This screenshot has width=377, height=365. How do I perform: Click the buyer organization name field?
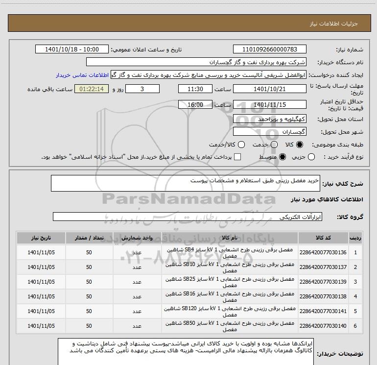click(196, 62)
